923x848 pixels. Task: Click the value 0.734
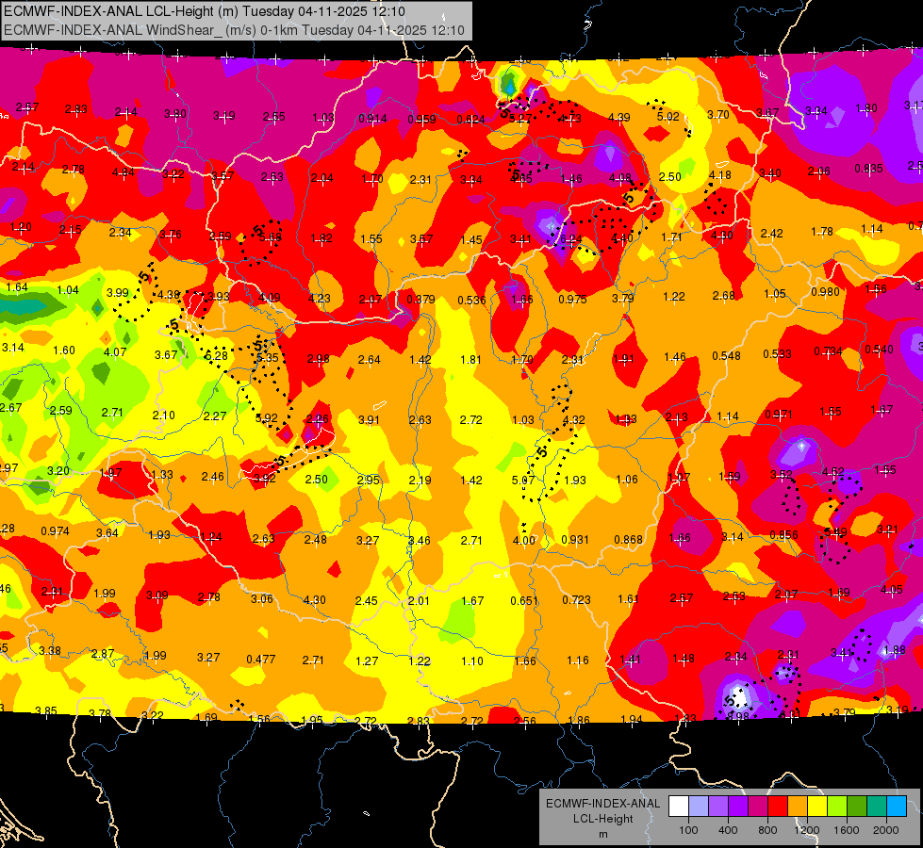pos(828,351)
